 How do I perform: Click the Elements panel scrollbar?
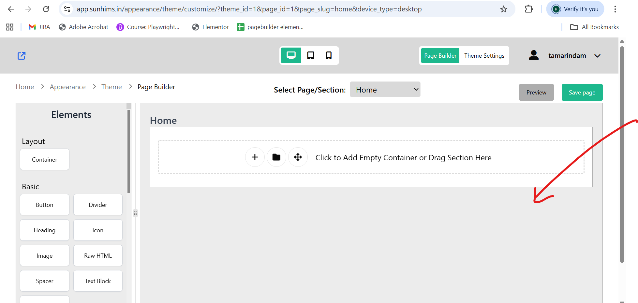click(x=129, y=151)
